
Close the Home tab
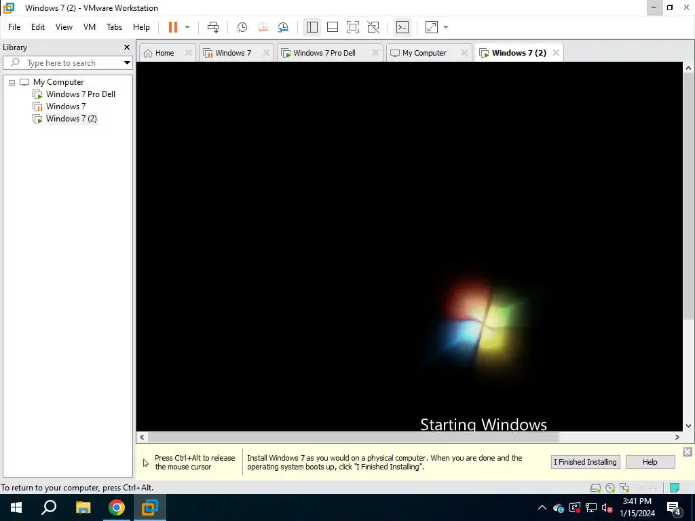click(x=188, y=53)
